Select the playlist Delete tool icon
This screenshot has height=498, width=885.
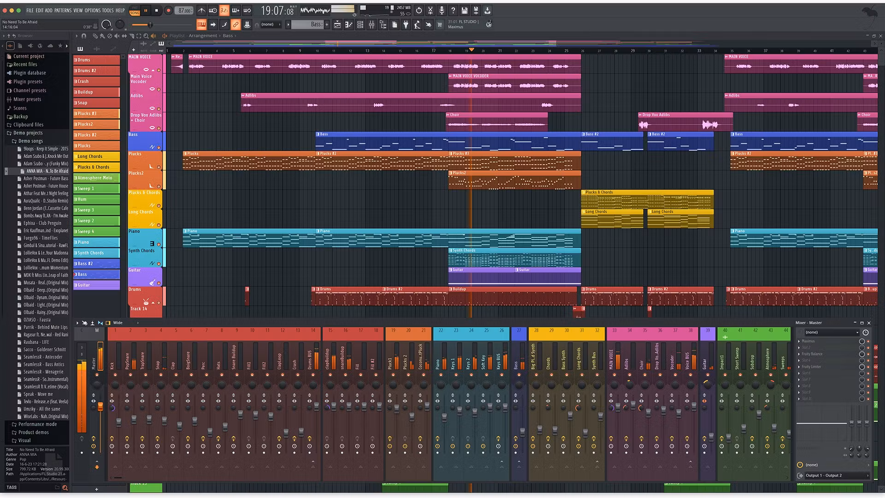pos(109,36)
